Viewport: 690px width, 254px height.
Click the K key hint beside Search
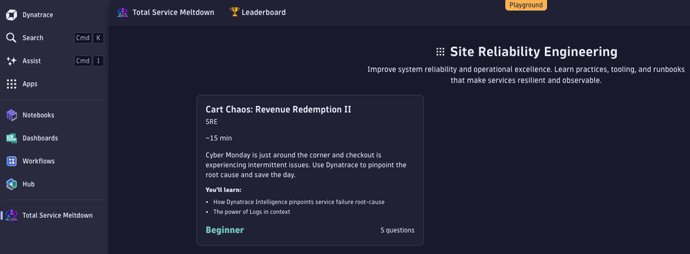[x=98, y=38]
